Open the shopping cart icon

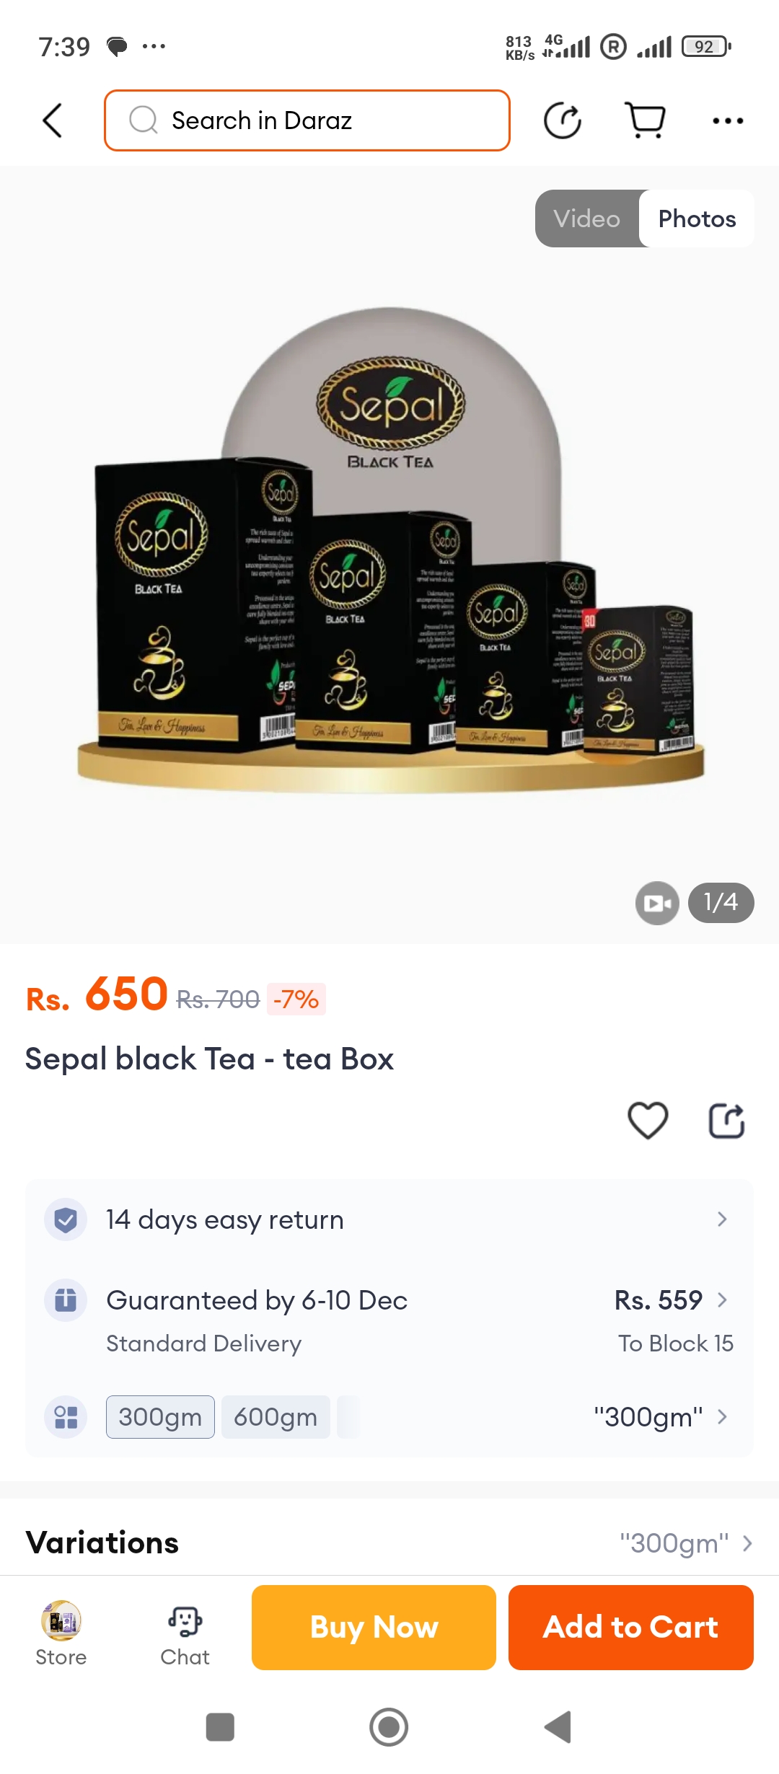tap(645, 120)
